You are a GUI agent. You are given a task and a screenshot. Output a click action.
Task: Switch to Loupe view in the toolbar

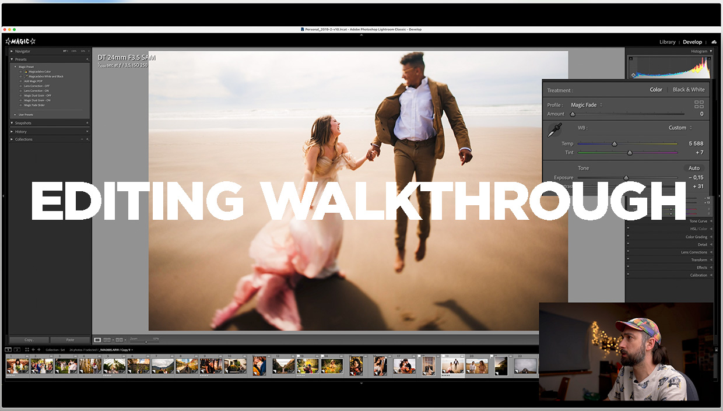98,339
